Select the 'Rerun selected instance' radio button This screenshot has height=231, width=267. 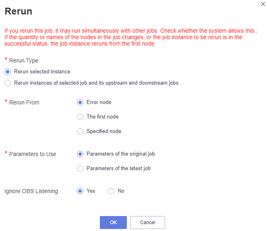point(8,72)
